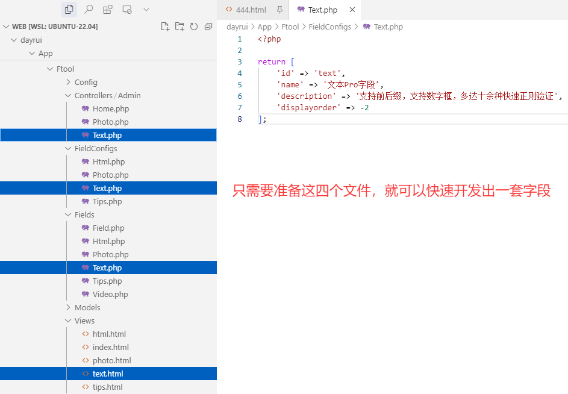Open Photo.php under Controllers/Admin
The width and height of the screenshot is (568, 394).
[x=108, y=122]
